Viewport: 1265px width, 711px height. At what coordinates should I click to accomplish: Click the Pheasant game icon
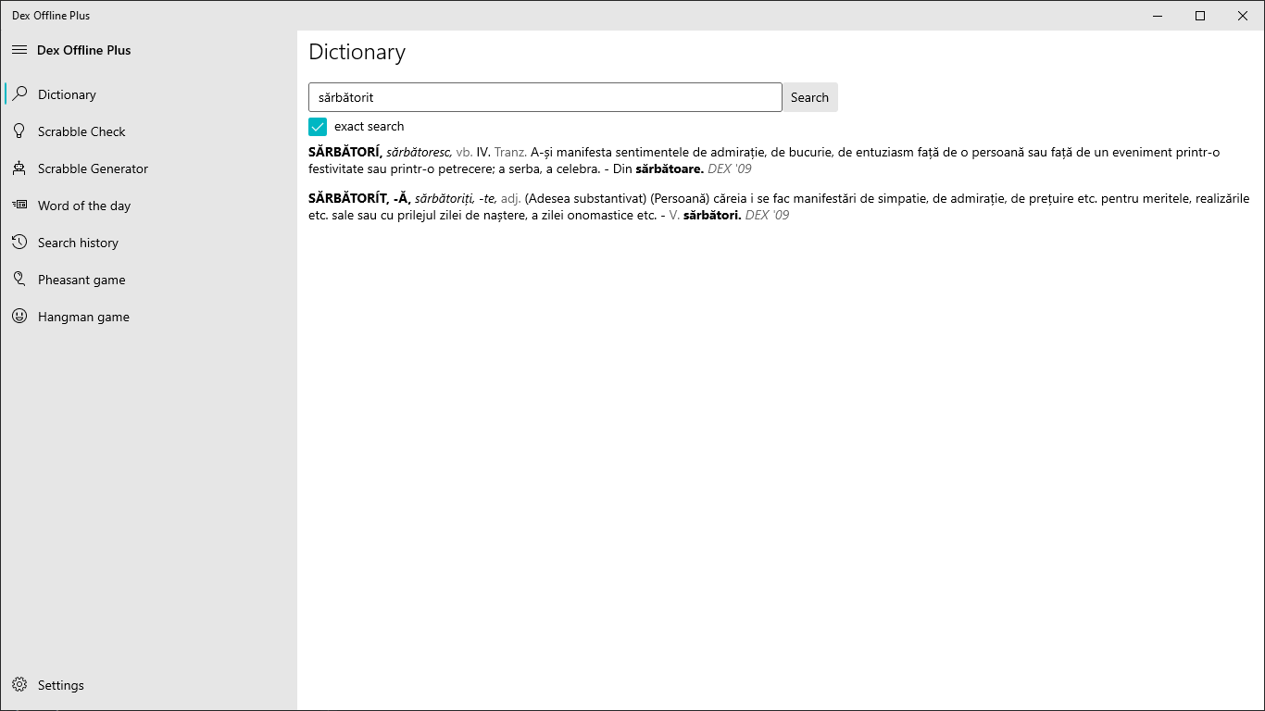(x=19, y=280)
